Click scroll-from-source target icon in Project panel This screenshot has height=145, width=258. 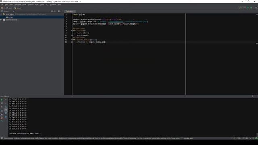(x=52, y=11)
